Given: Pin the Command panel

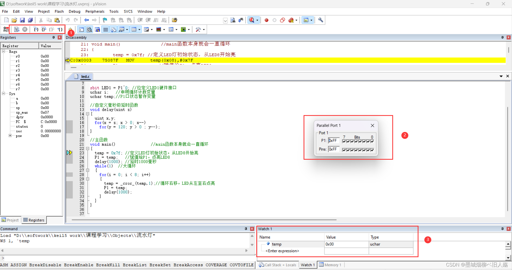Looking at the screenshot, I should pyautogui.click(x=246, y=229).
